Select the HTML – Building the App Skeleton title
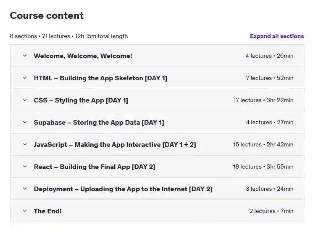Image resolution: width=313 pixels, height=228 pixels. coord(100,78)
